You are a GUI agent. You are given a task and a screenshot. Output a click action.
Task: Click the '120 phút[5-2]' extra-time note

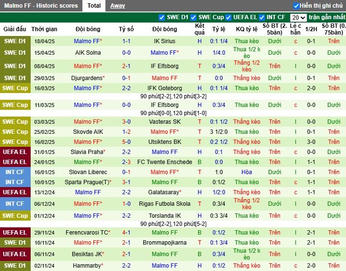coord(190,224)
